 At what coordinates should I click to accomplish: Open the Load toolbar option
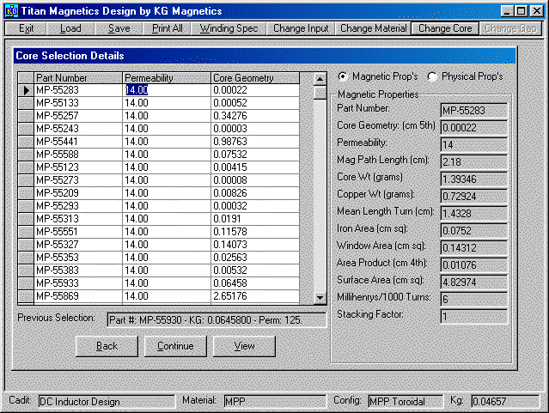point(70,28)
